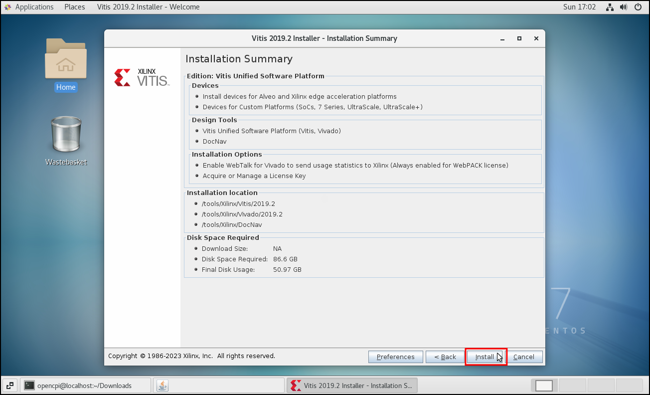This screenshot has width=650, height=395.
Task: Click 'Edition: Vitis Unified Software Platform' label
Action: (x=255, y=76)
